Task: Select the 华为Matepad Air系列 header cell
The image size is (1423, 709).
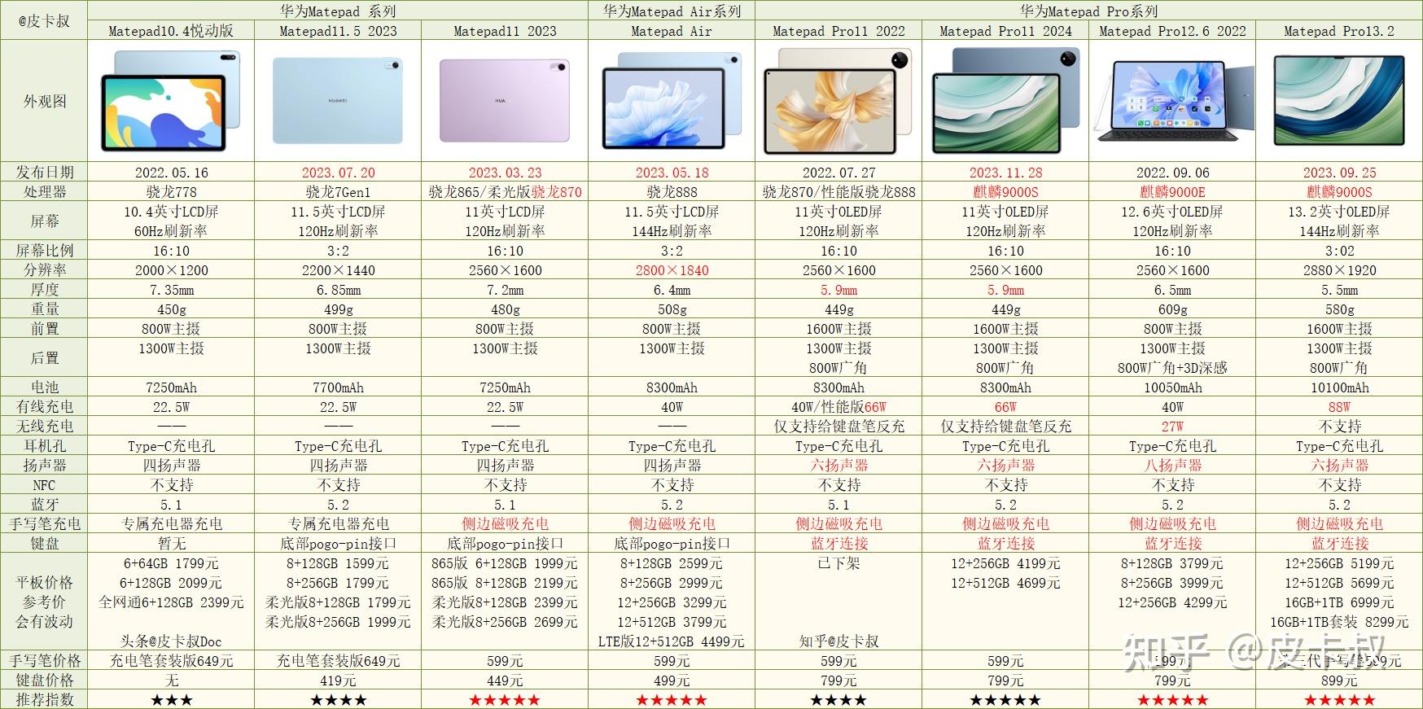Action: (x=672, y=11)
